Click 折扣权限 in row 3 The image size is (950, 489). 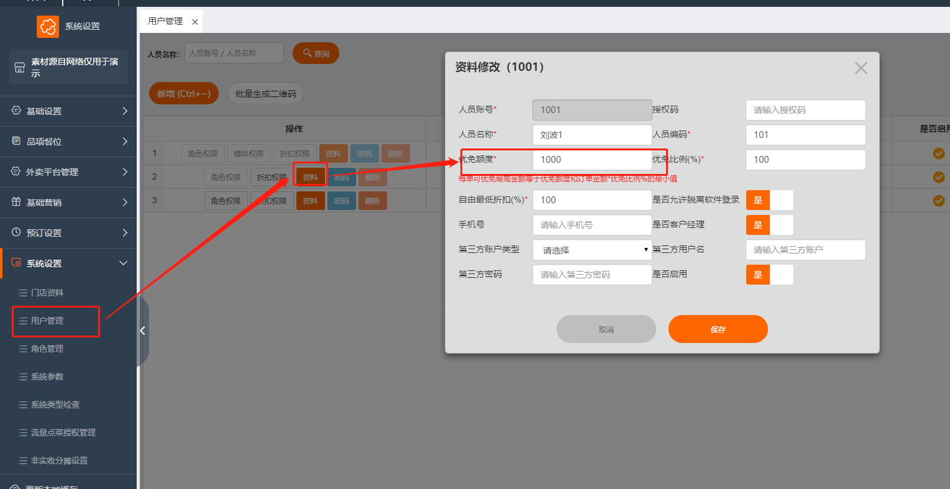[272, 201]
